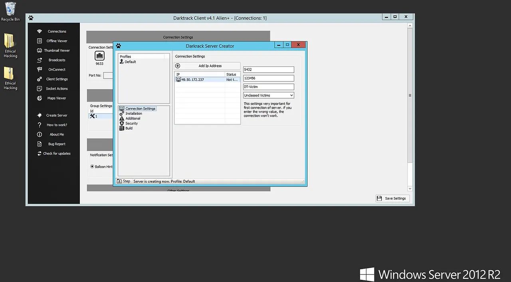Click the plus icon on Add Ip Address

coord(178,66)
